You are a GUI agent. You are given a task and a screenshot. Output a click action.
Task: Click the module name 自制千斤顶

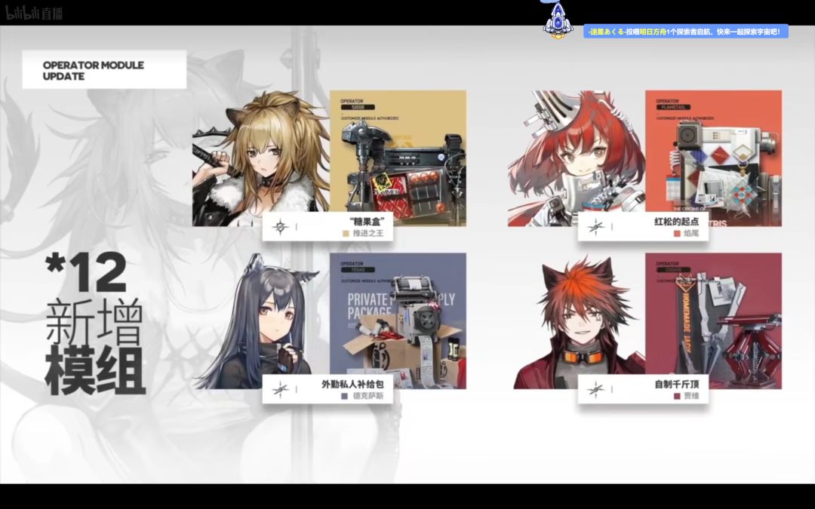coord(676,385)
